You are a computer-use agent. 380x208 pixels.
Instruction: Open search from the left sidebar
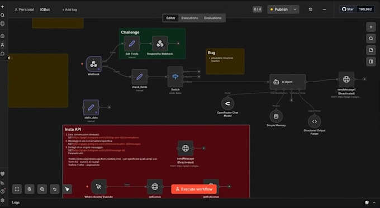tap(2, 15)
